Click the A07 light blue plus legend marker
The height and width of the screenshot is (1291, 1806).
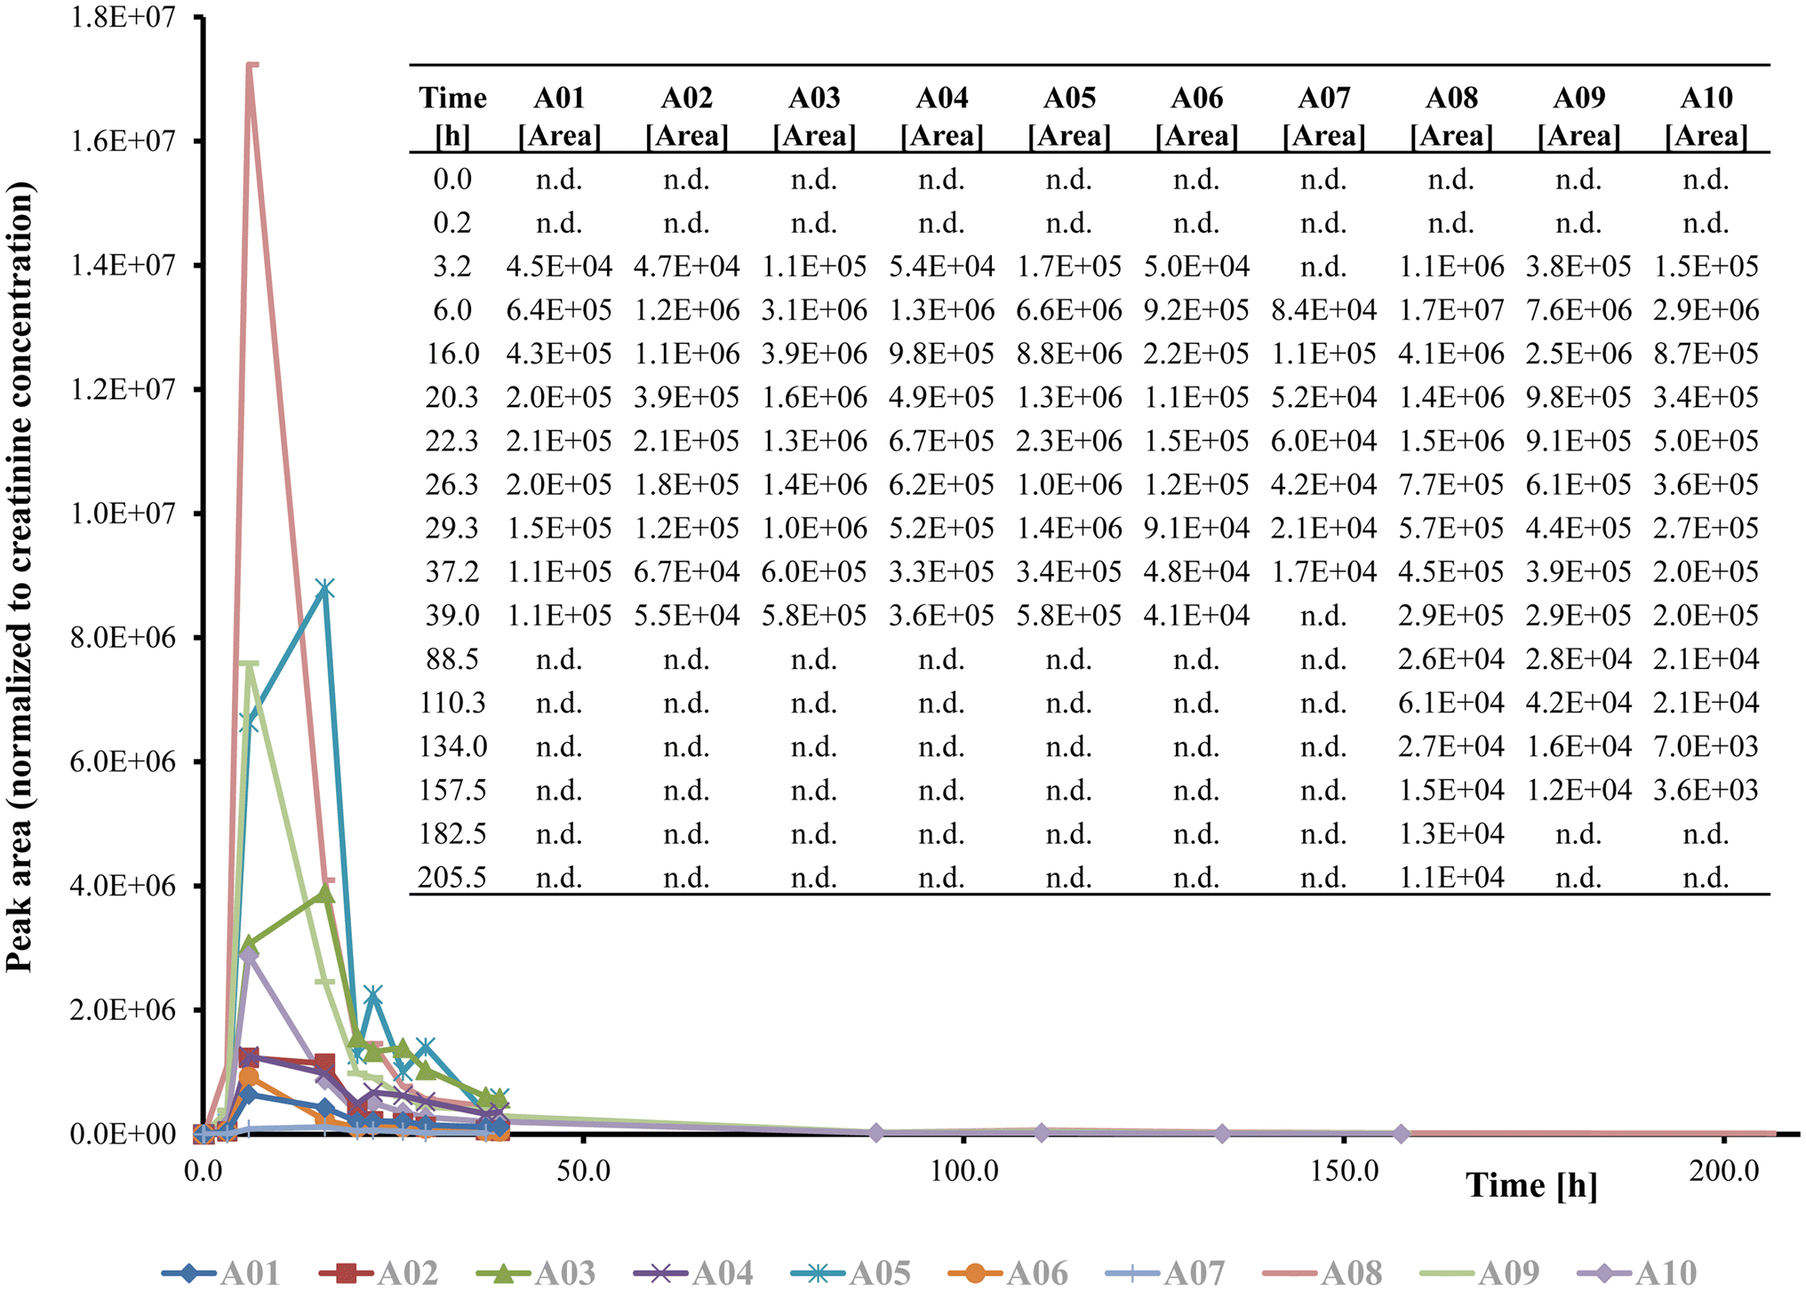click(1132, 1273)
